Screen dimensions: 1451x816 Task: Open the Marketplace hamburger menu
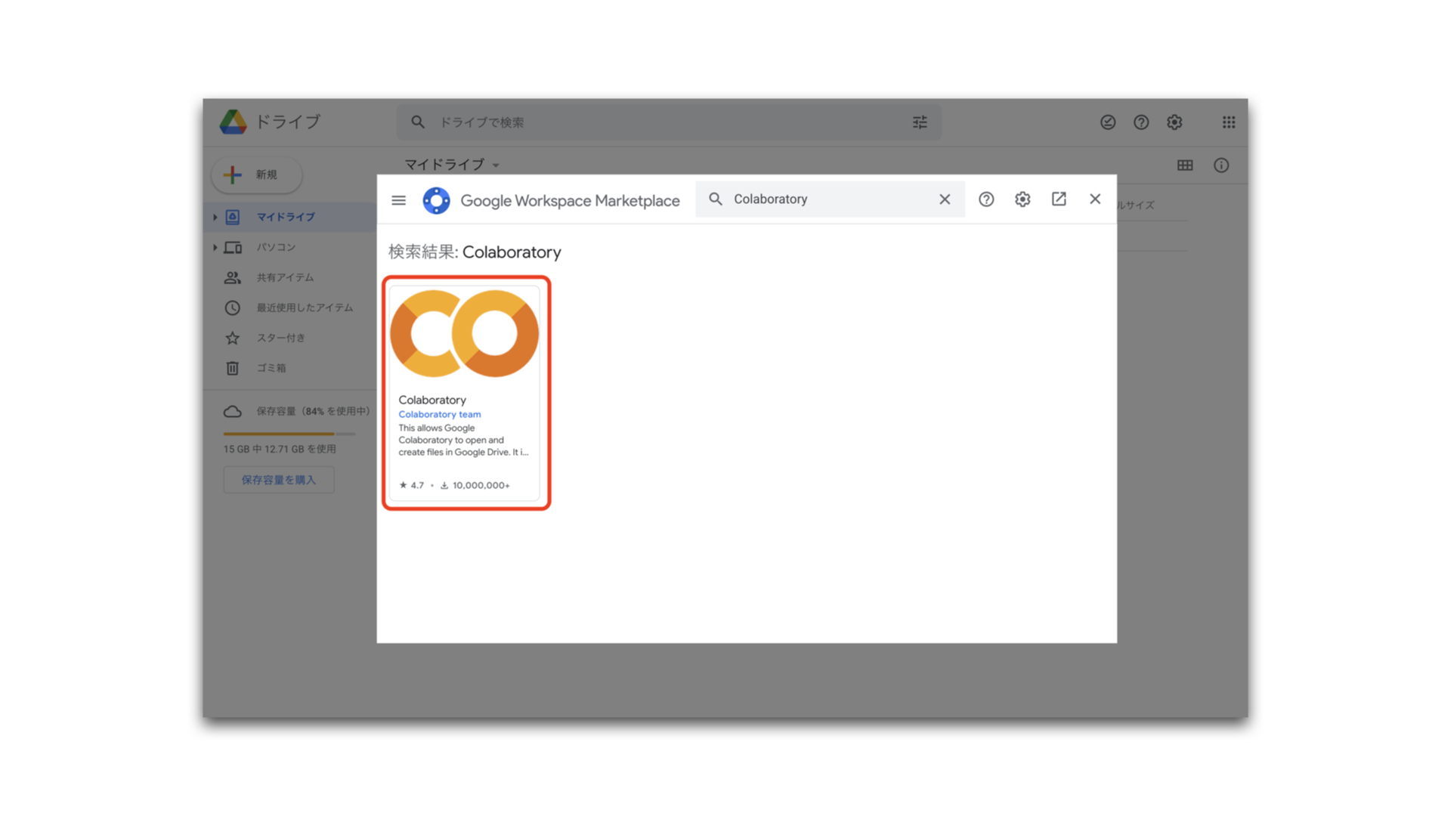pos(398,200)
